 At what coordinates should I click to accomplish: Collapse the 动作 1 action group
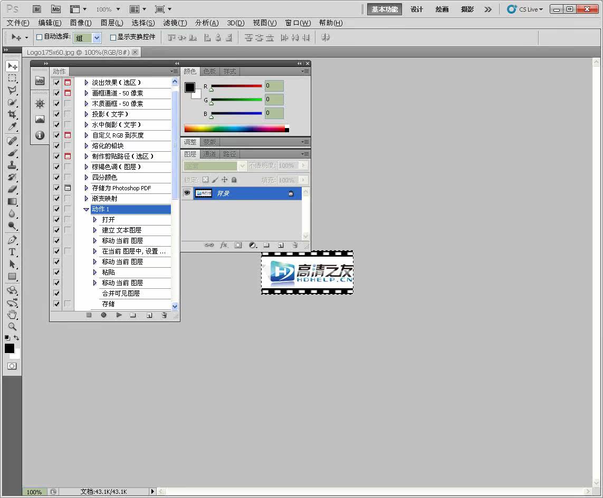pos(87,209)
